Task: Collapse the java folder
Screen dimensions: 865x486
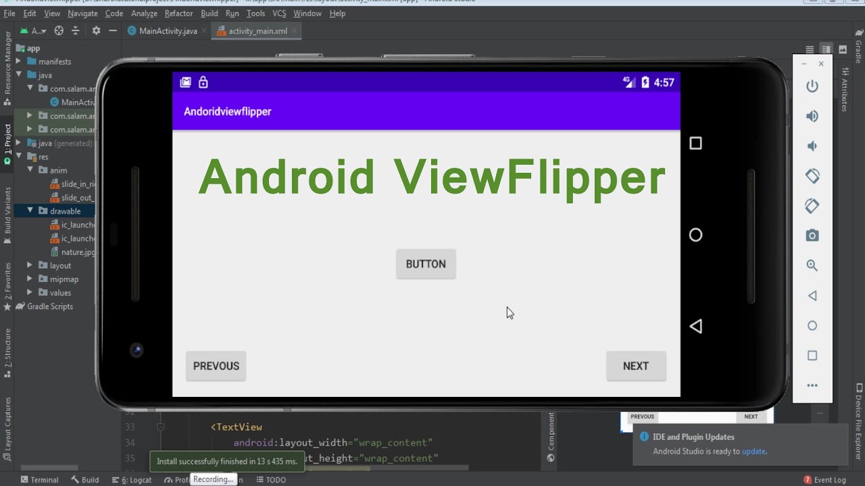Action: pos(19,75)
